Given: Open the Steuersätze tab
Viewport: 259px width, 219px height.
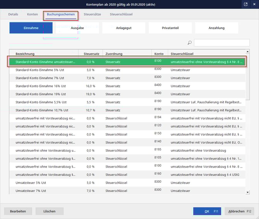Looking at the screenshot, I should (x=92, y=14).
